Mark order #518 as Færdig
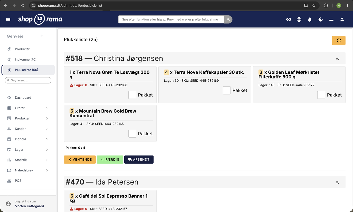Viewport: 353px width, 212px height. (x=110, y=160)
